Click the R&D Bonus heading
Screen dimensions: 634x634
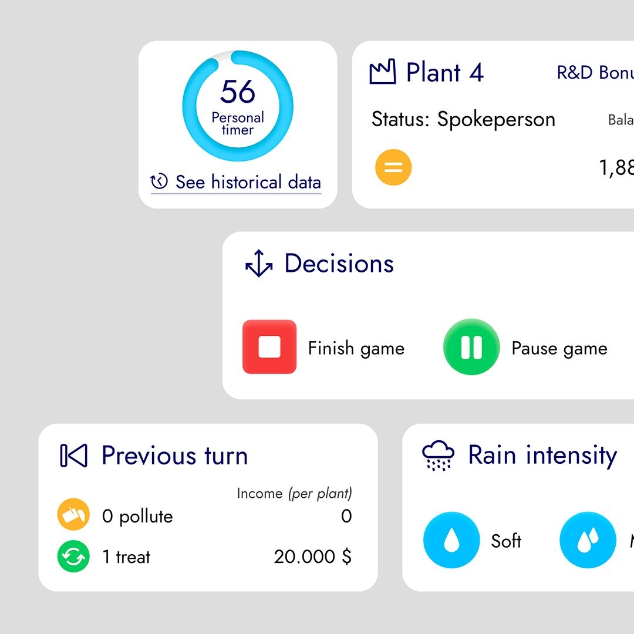[x=595, y=72]
